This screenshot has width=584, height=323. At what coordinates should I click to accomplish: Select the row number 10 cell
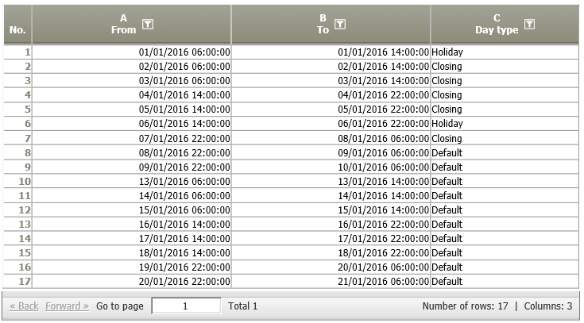click(17, 181)
